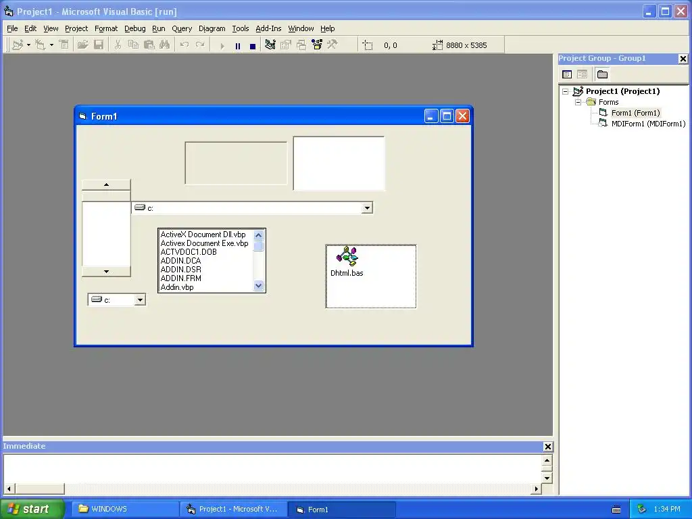This screenshot has width=692, height=519.
Task: Open the Tools menu
Action: pyautogui.click(x=241, y=28)
